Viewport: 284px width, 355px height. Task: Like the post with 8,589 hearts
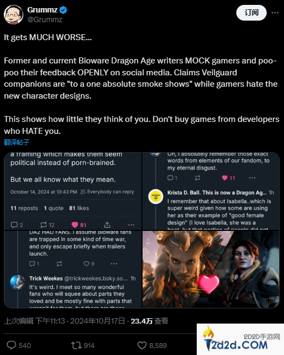(142, 345)
